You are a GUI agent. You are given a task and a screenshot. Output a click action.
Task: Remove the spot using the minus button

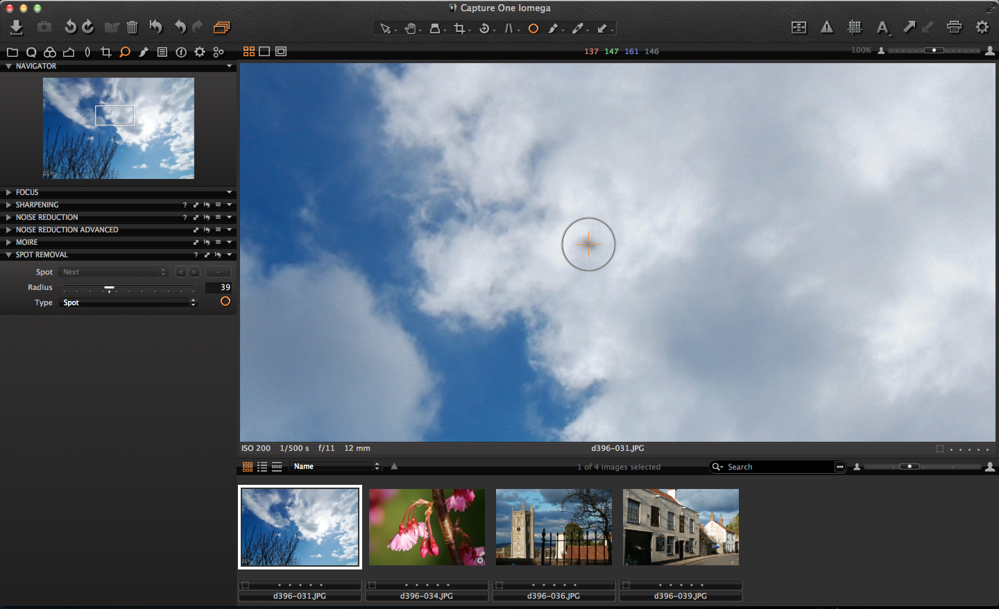[x=218, y=271]
